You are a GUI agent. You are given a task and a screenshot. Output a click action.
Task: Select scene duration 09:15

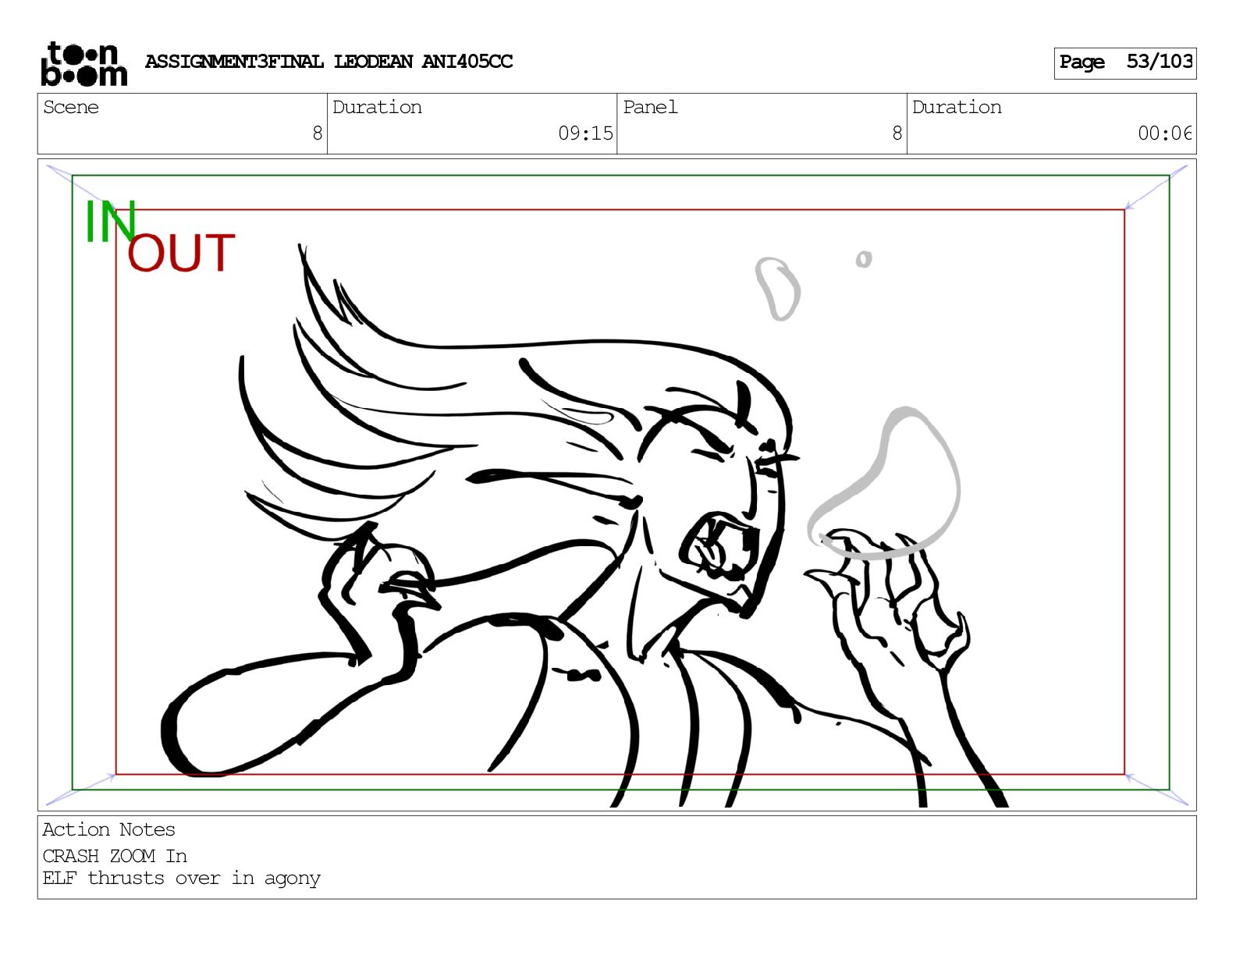point(585,133)
